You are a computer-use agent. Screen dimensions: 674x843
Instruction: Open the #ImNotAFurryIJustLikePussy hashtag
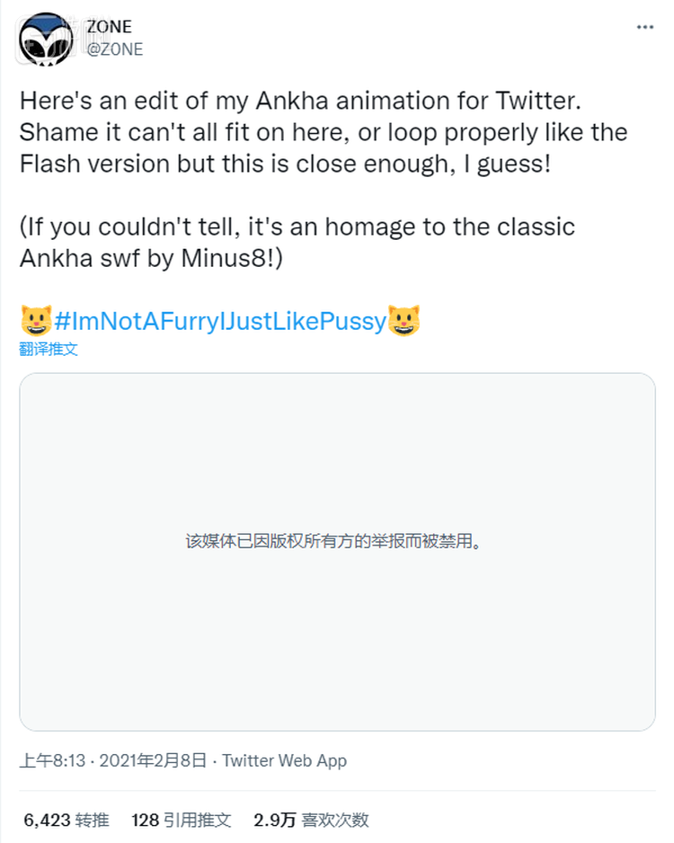(219, 320)
